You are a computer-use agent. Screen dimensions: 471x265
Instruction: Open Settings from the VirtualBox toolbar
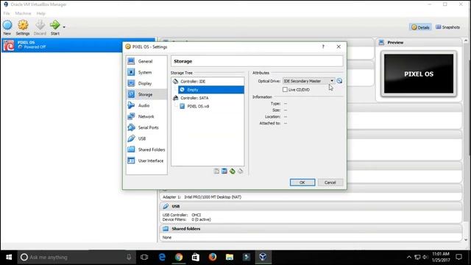pos(23,28)
